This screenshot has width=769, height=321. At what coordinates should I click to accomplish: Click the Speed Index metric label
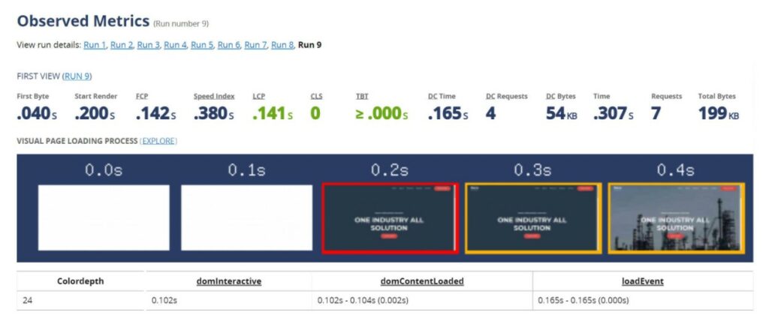[x=214, y=97]
